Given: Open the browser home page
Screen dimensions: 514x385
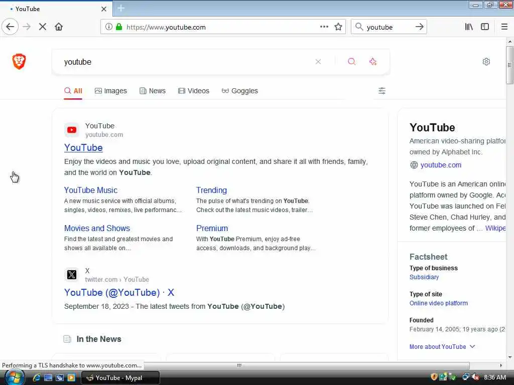Looking at the screenshot, I should tap(59, 27).
